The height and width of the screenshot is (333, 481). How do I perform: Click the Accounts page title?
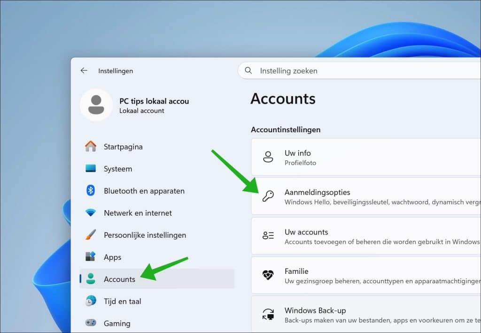283,98
